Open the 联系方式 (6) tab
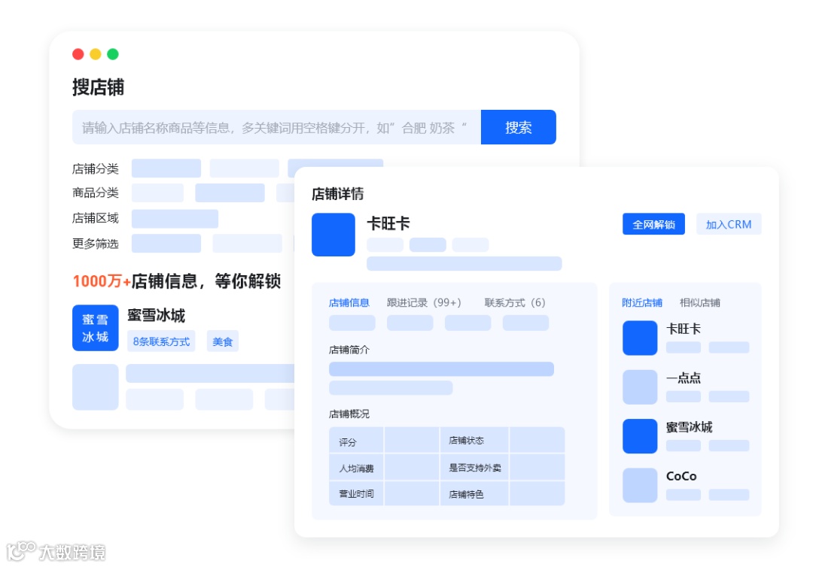Screen dimensions: 813x567 (x=515, y=303)
